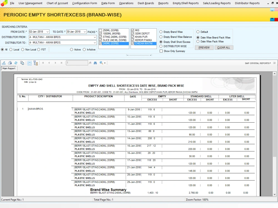The height and width of the screenshot is (208, 278).
Task: Select the Non Local radio button
Action: (23, 50)
